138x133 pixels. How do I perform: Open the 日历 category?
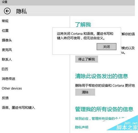pyautogui.click(x=5, y=69)
